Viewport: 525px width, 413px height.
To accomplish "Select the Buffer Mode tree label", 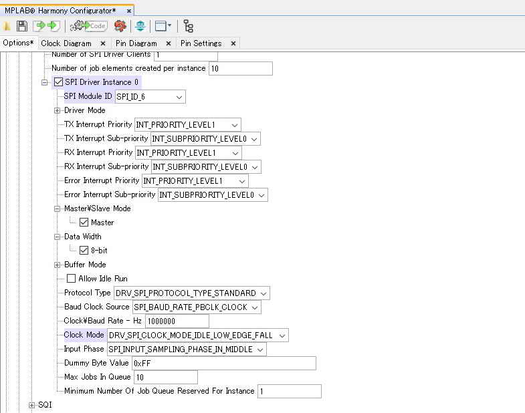I will [85, 265].
